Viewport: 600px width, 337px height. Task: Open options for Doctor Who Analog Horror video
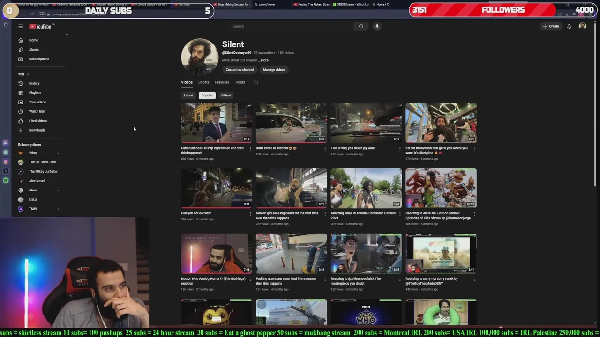click(x=250, y=279)
